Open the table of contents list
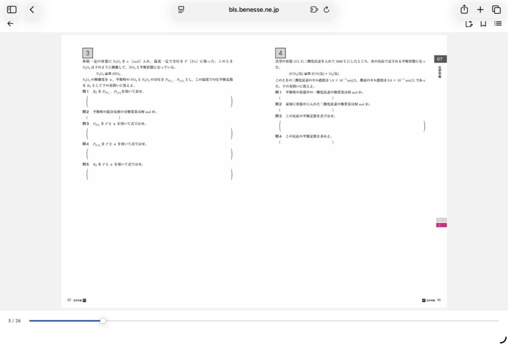The width and height of the screenshot is (508, 345). (x=498, y=23)
